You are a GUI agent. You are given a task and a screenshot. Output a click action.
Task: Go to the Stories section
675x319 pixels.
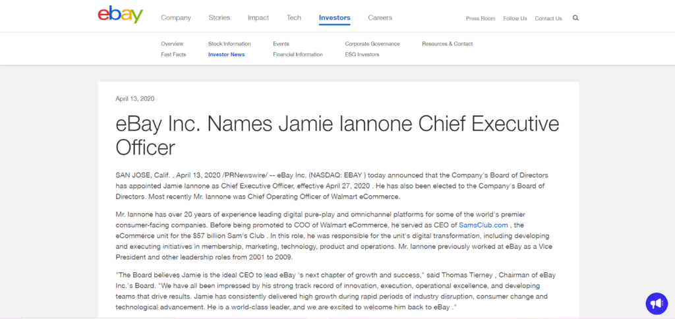(x=220, y=18)
